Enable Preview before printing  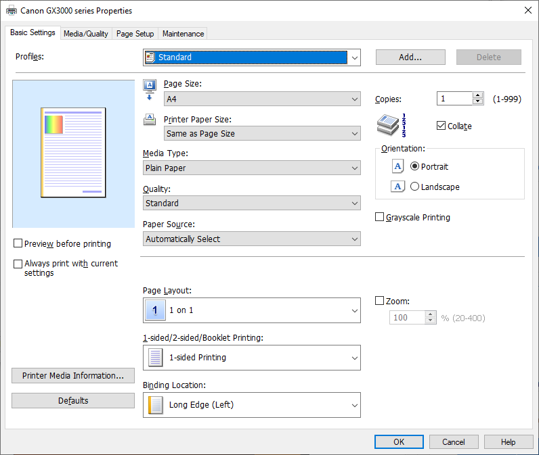point(18,243)
